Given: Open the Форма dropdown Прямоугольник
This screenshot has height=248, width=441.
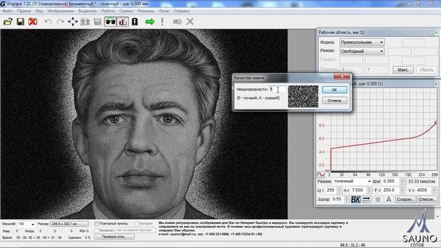Looking at the screenshot, I should click(362, 42).
